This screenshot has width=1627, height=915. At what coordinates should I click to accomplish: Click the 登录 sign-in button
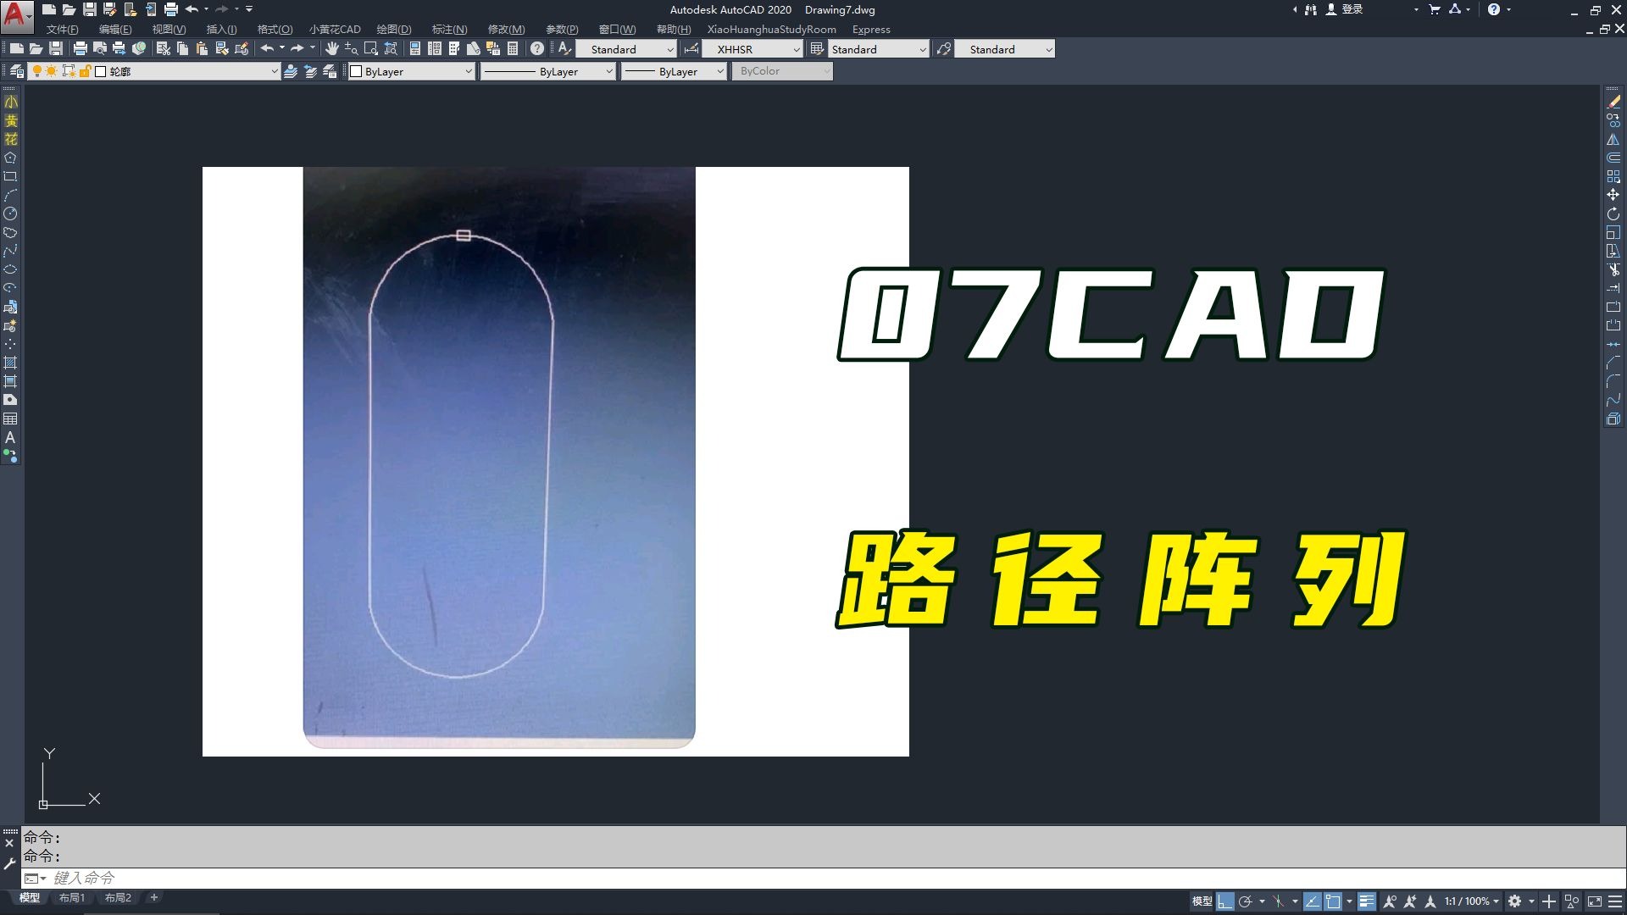tap(1345, 9)
